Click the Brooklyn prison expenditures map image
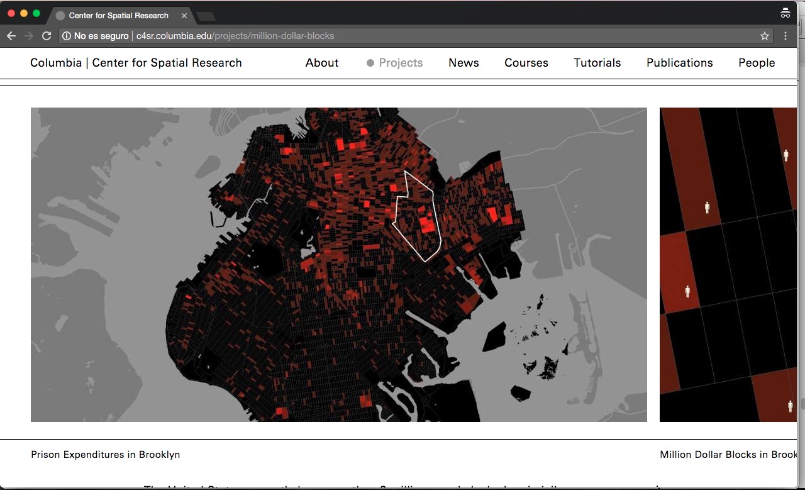Image resolution: width=805 pixels, height=490 pixels. coord(339,265)
